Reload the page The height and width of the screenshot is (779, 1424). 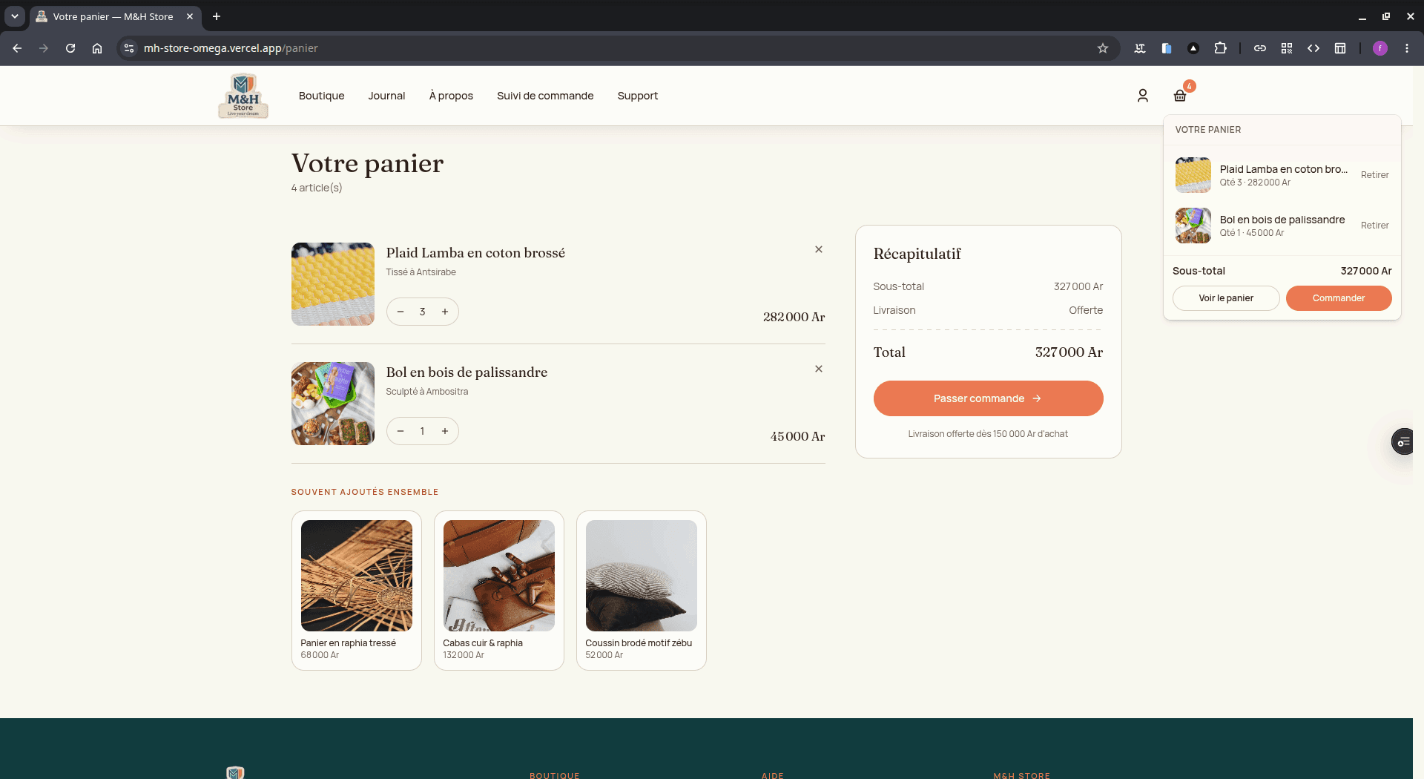(70, 48)
